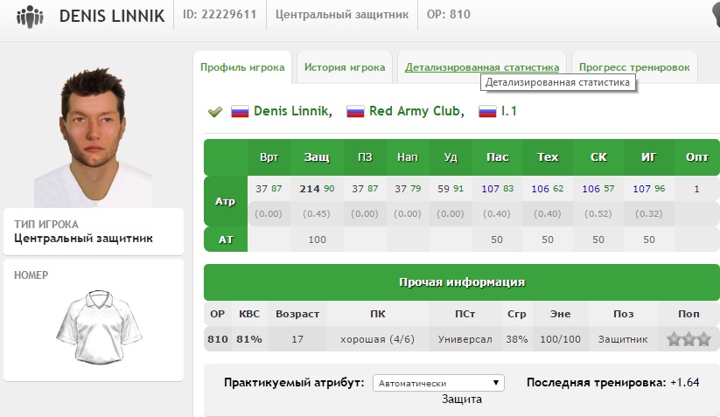Switch to Прогресс тренировок tab

tap(634, 67)
